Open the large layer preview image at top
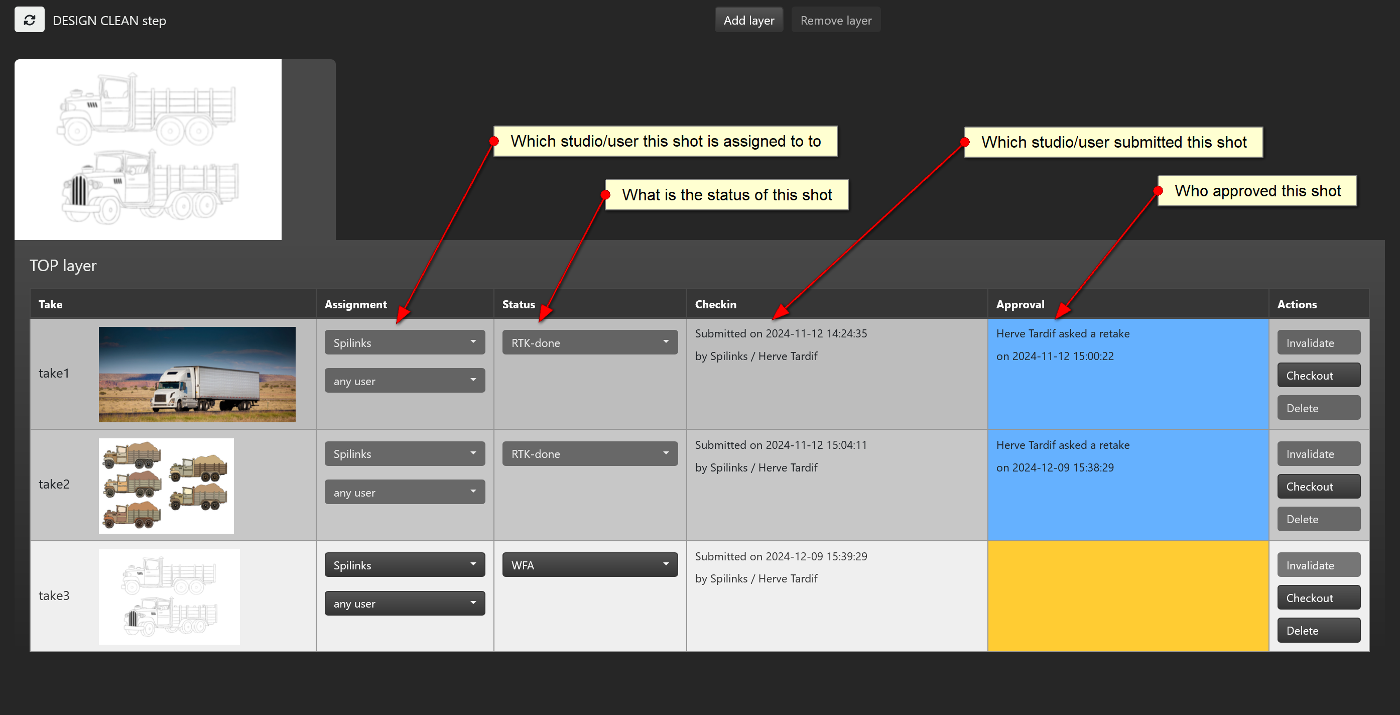The image size is (1400, 715). (148, 150)
